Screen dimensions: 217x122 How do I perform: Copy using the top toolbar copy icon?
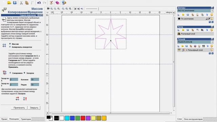coord(27,3)
